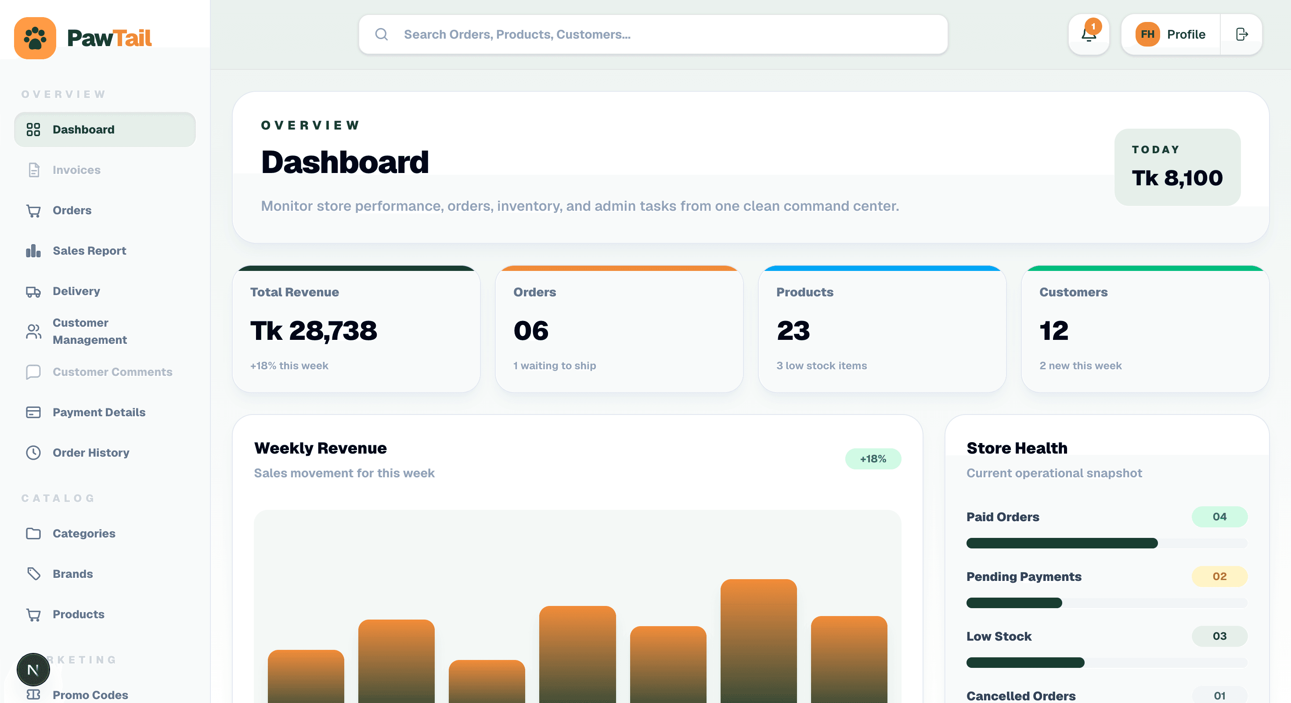The image size is (1291, 703).
Task: Click the Invoices document icon
Action: (x=33, y=170)
